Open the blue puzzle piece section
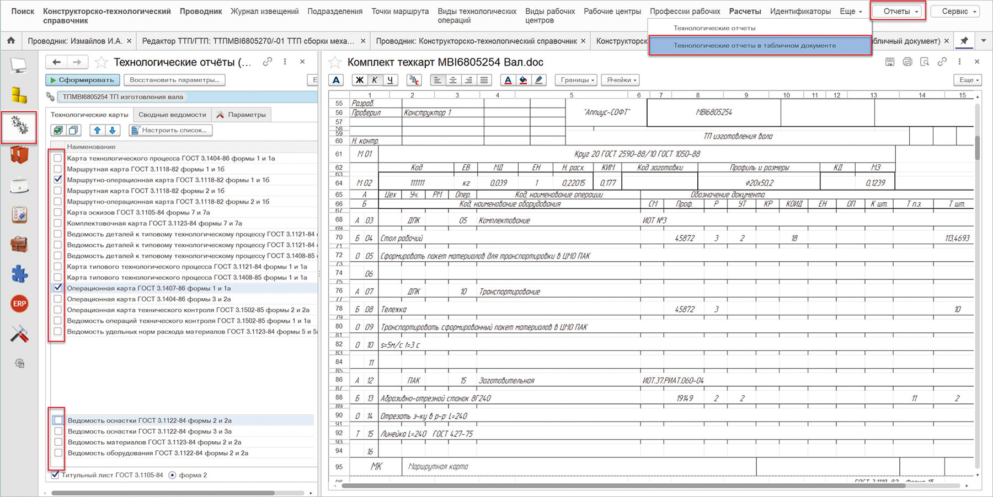This screenshot has height=497, width=993. (19, 274)
